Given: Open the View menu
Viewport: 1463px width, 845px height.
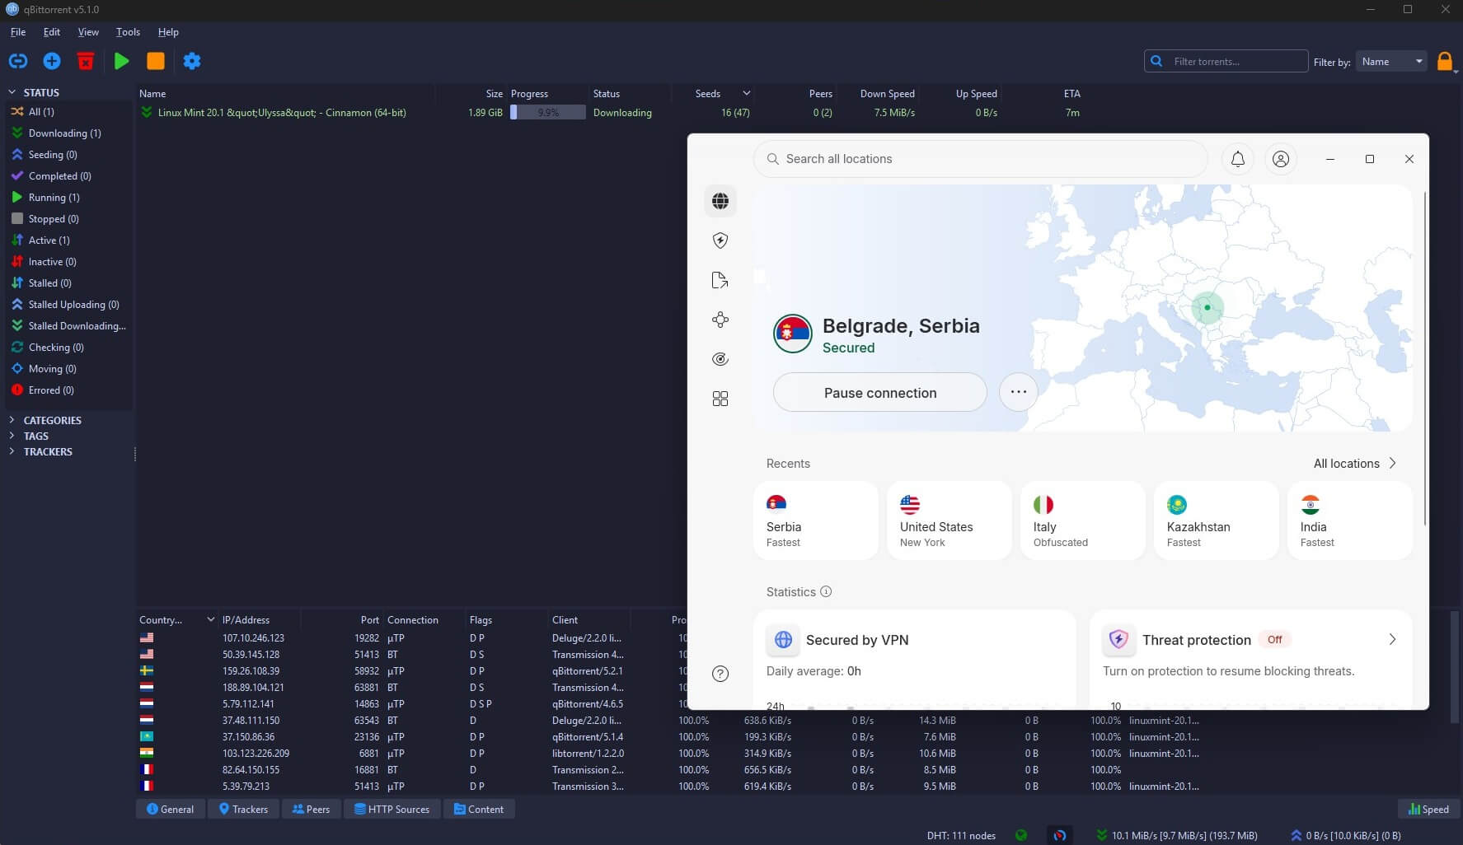Looking at the screenshot, I should click(88, 32).
